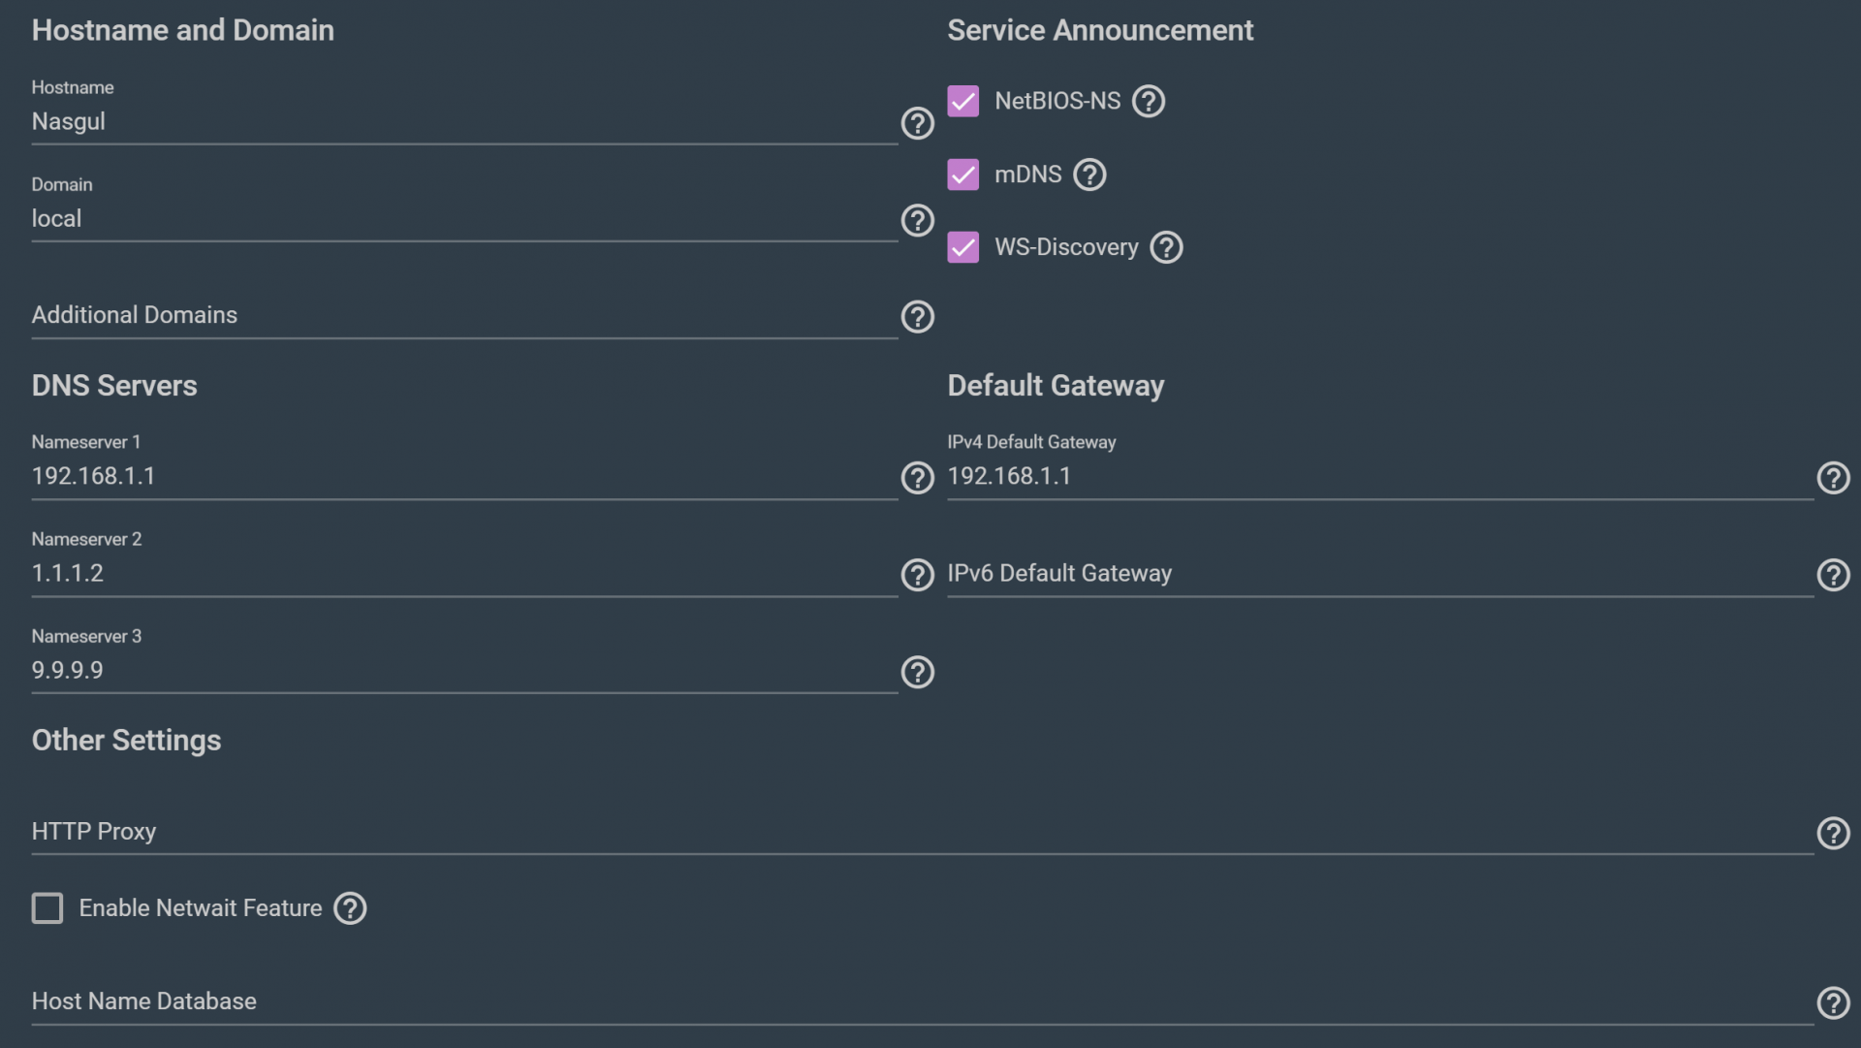Show help for Host Name Database
The width and height of the screenshot is (1861, 1048).
(x=1833, y=1002)
